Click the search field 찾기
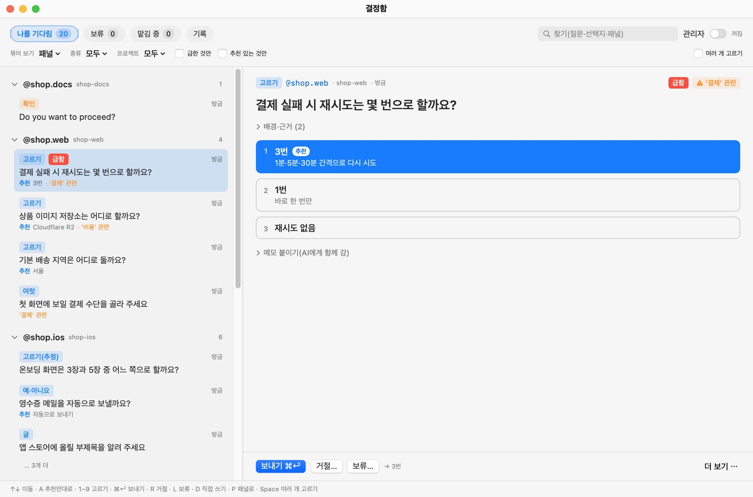The height and width of the screenshot is (497, 753). [x=608, y=34]
